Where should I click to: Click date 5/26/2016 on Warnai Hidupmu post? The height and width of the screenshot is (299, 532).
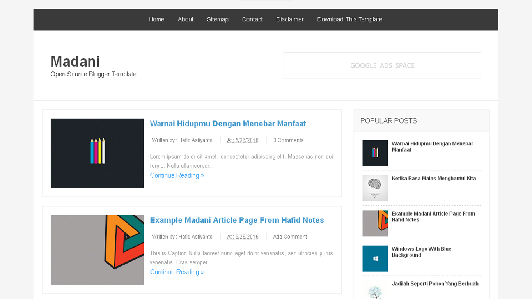pyautogui.click(x=243, y=140)
